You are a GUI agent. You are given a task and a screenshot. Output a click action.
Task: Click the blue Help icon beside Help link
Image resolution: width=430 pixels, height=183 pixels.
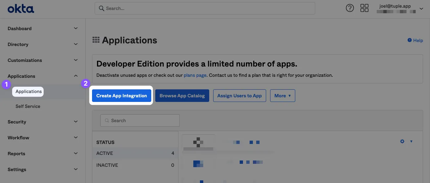pos(409,40)
